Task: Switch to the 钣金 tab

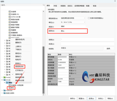Action: click(94, 6)
